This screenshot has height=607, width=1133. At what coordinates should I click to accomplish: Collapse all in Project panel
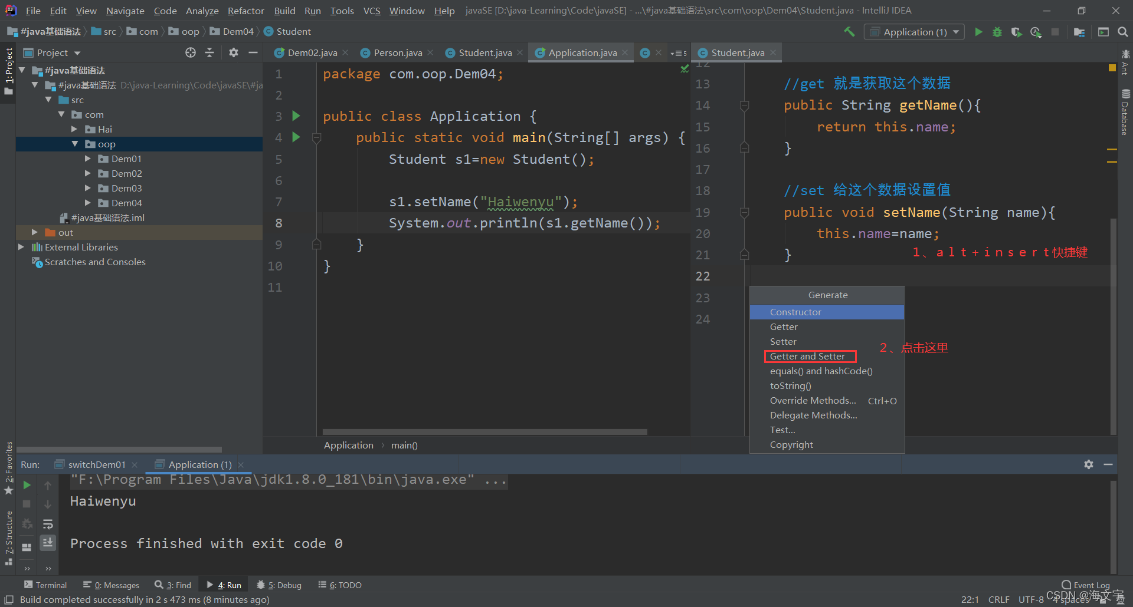[209, 52]
